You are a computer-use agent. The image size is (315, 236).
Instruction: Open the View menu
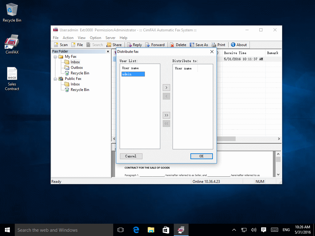tap(82, 38)
